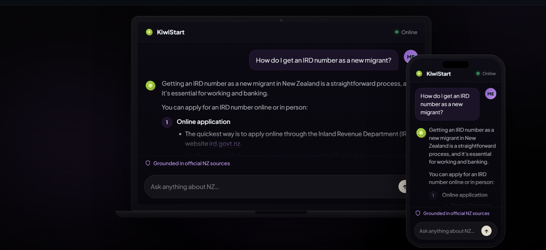Click the KiwiStart kiwi logo in laptop header

pos(149,32)
